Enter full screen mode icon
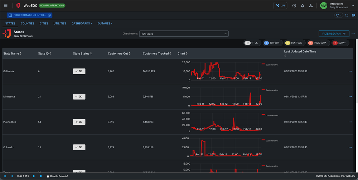 [x=347, y=15]
